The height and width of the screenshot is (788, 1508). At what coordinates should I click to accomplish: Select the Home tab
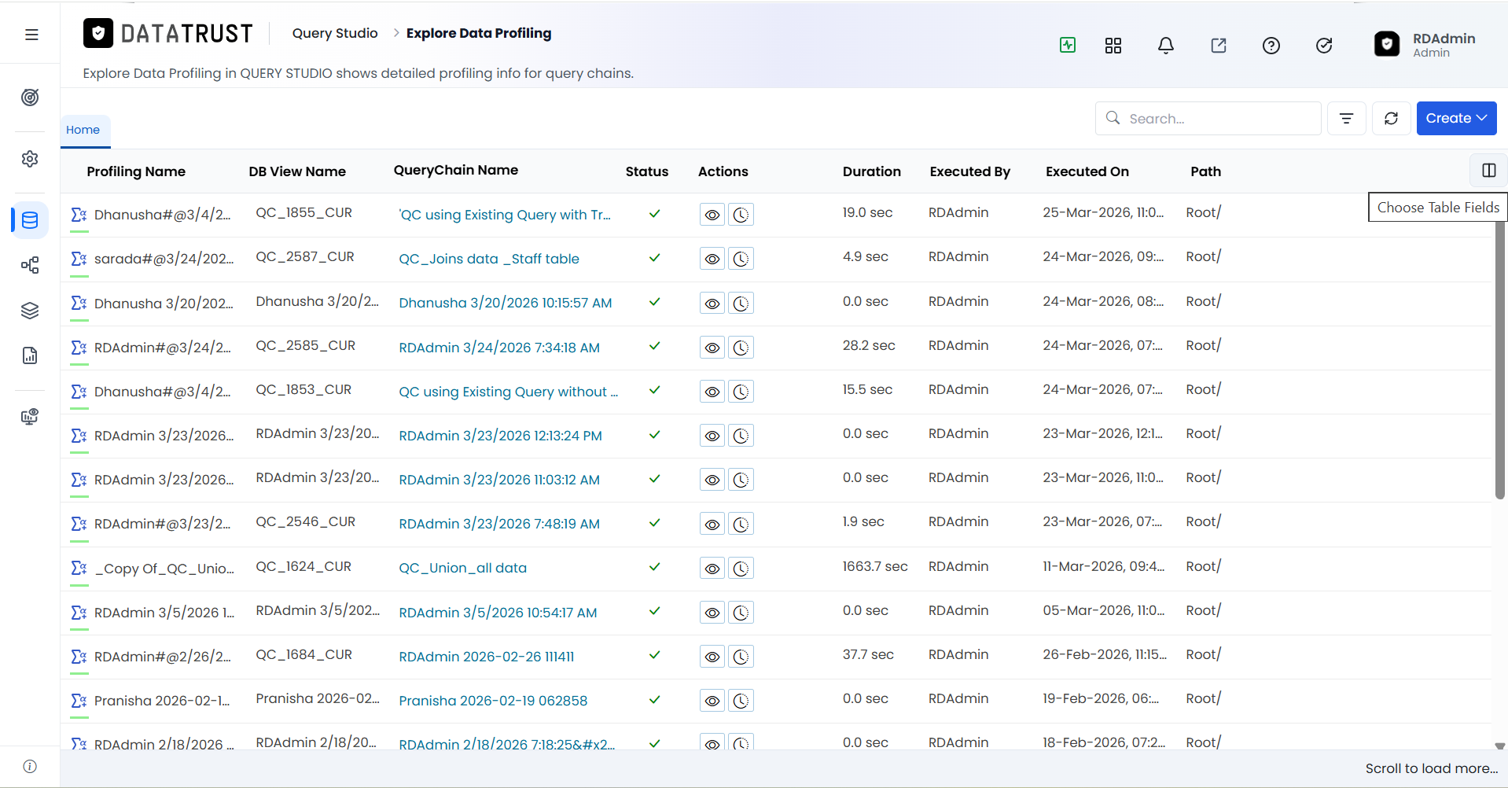(x=83, y=130)
